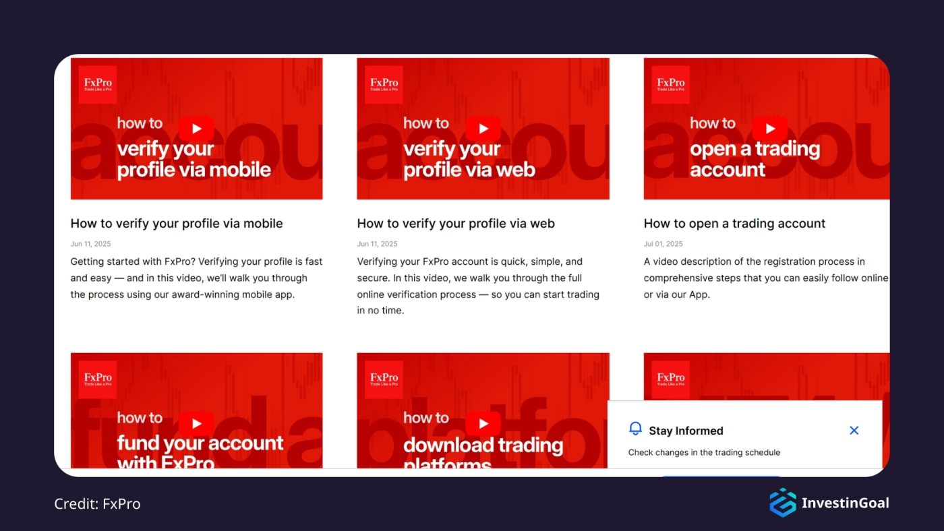
Task: Open the 'How to verify your profile via web' title
Action: click(456, 224)
